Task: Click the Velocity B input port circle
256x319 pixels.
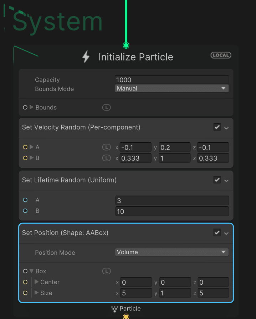Action: (25, 158)
